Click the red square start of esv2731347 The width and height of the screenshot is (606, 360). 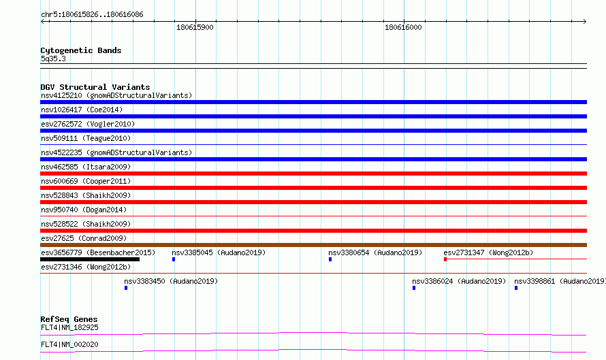point(445,259)
